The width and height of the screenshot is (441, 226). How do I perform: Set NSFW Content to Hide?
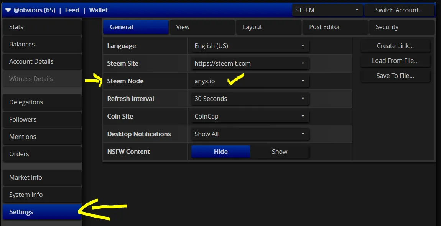220,152
